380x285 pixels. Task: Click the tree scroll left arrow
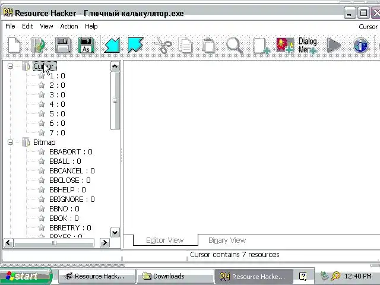8,243
